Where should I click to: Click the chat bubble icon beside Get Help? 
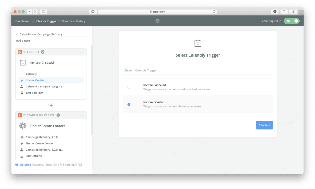pos(17,165)
